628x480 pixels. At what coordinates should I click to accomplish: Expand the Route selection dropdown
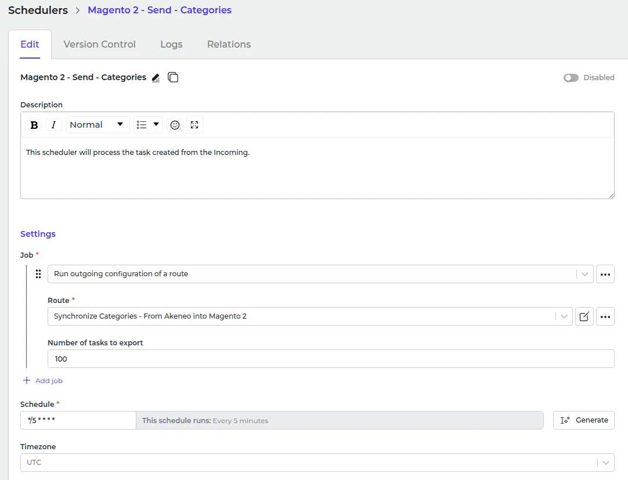564,316
